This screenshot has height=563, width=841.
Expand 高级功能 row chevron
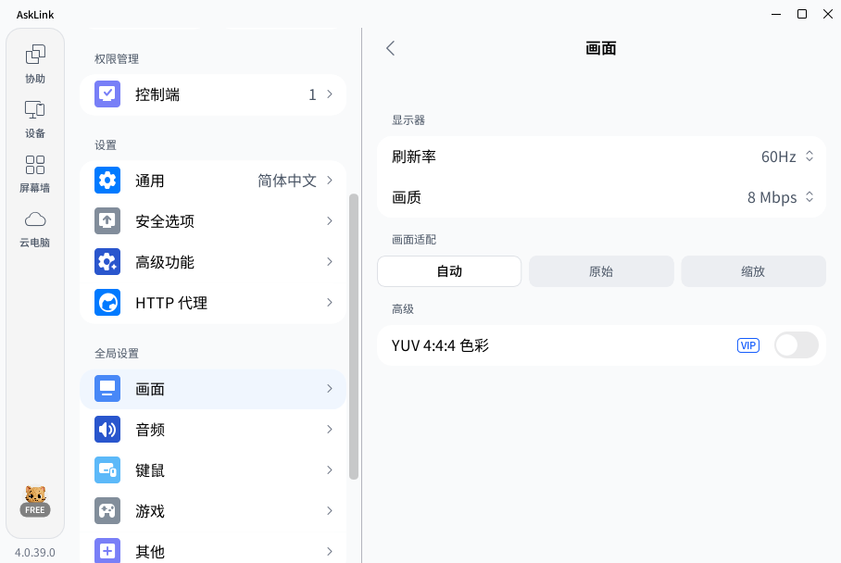330,262
